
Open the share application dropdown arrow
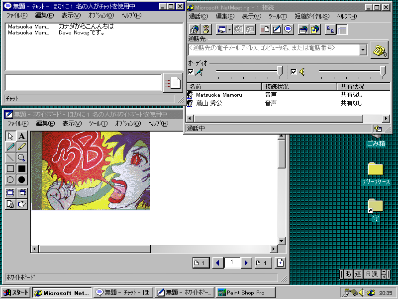coord(229,30)
